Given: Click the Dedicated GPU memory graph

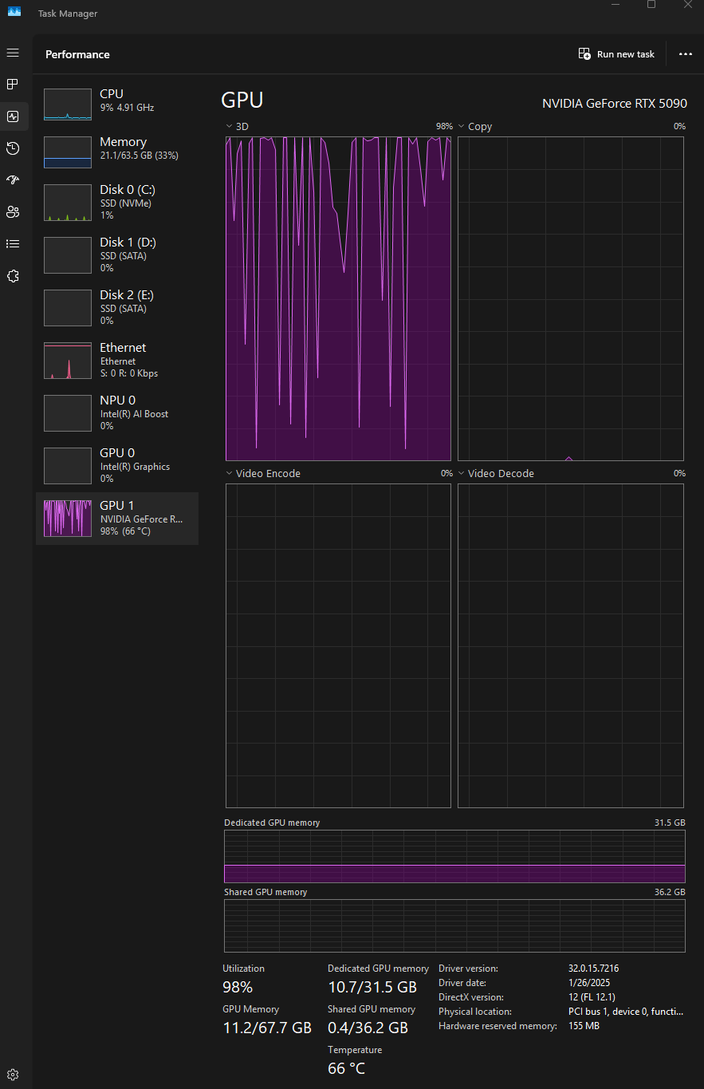Looking at the screenshot, I should pos(454,857).
